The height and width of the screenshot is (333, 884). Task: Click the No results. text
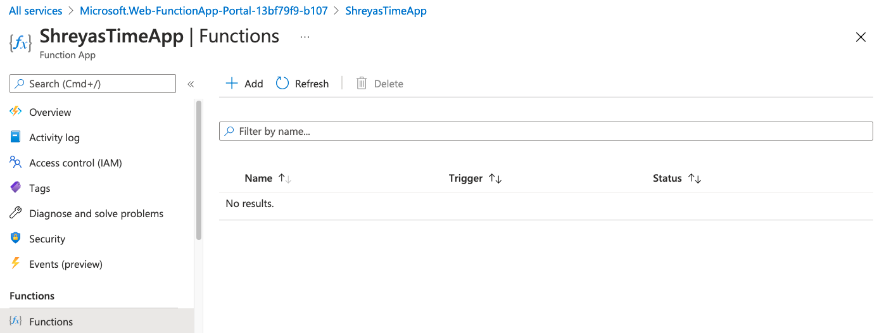pos(250,204)
